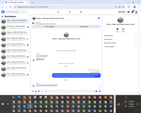Open the Irazema conversation
Image resolution: width=141 pixels, height=113 pixels.
(x=15, y=51)
